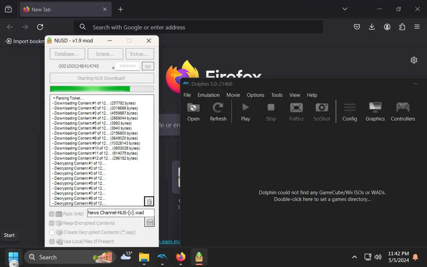
Task: Open Dolphin Config settings icon
Action: click(350, 107)
